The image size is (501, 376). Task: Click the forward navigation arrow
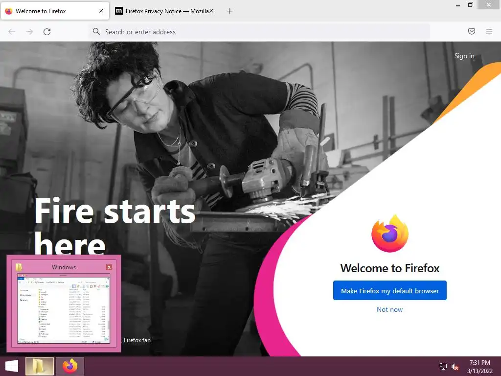[x=29, y=32]
